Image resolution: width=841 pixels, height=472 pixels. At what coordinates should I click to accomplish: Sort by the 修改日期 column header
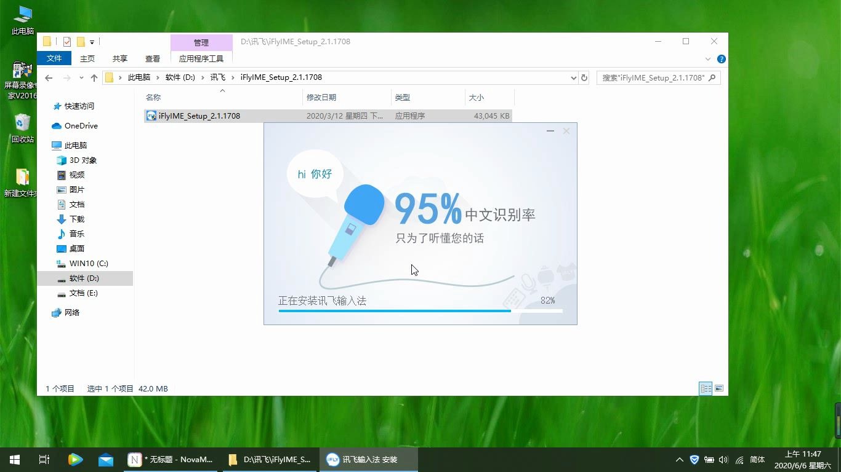(347, 97)
